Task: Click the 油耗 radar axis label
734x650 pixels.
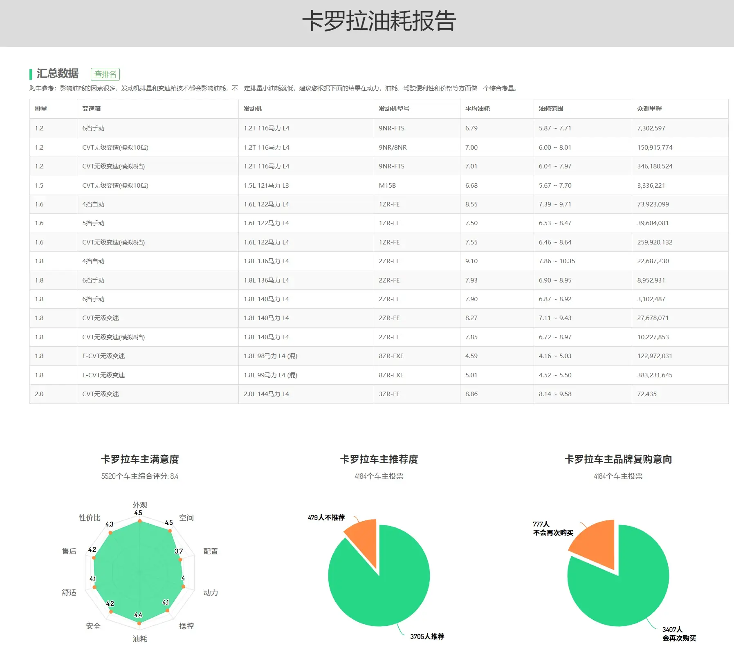Action: [x=140, y=639]
